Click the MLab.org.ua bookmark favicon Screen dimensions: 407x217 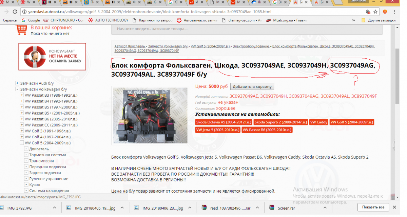coord(268,20)
